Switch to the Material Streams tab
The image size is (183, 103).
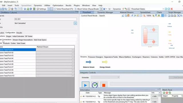[127, 12]
